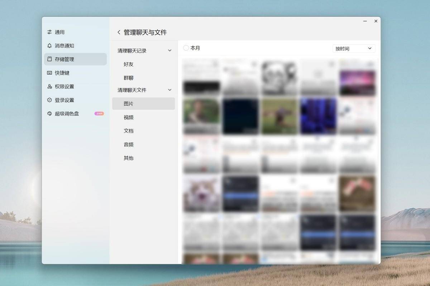This screenshot has width=430, height=286.
Task: Collapse the 清理聊天记录 section
Action: (169, 50)
